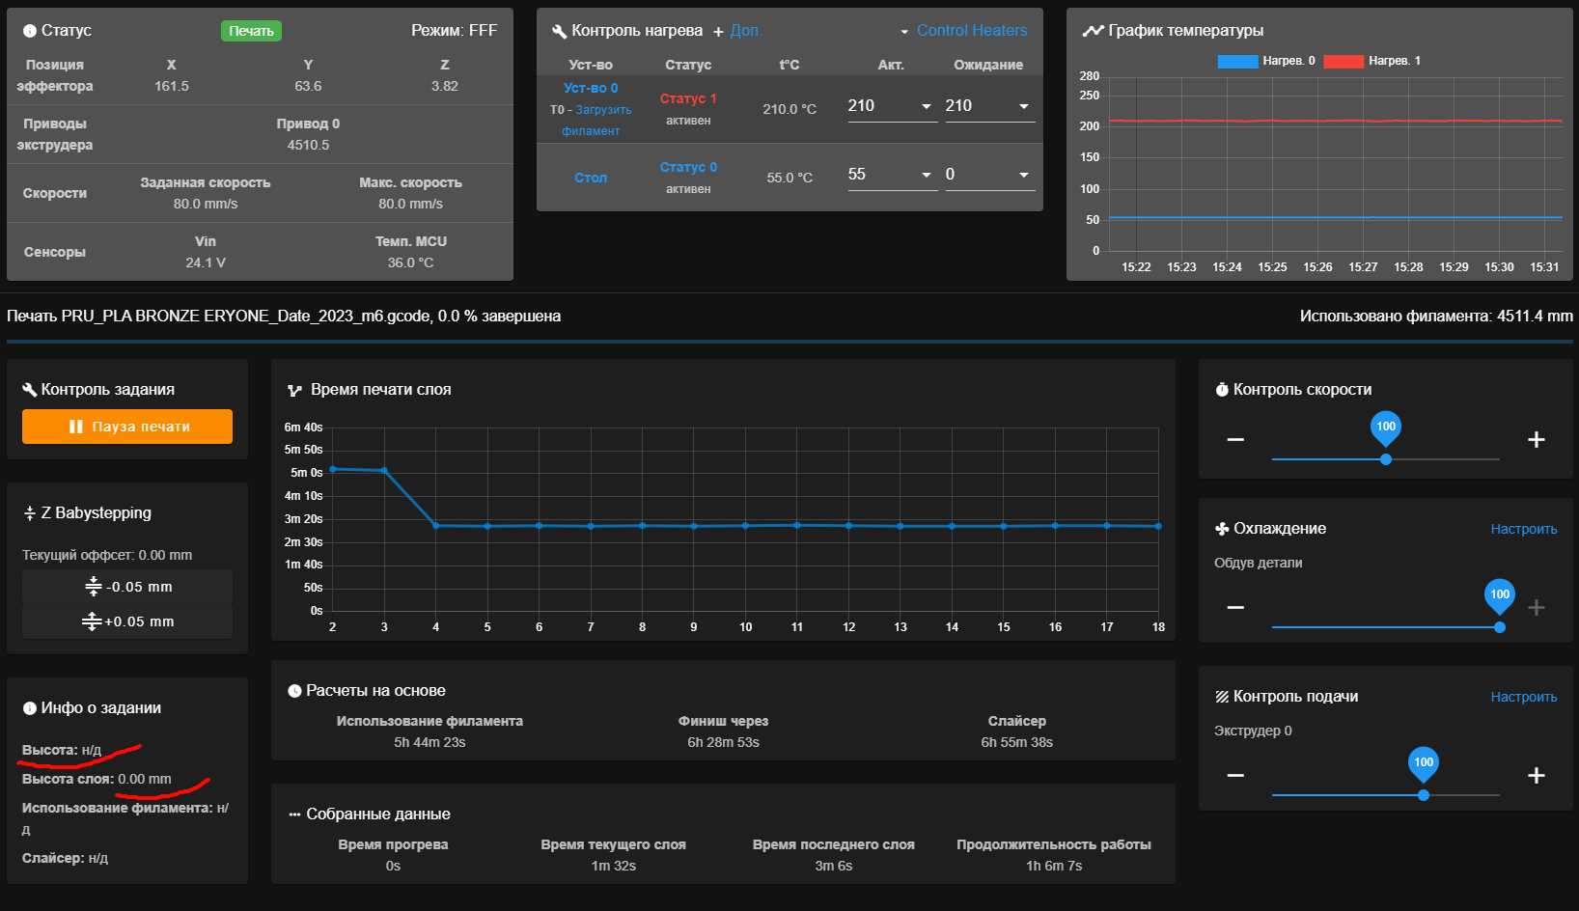The image size is (1579, 911).
Task: Click Vin sensor value 24.1 V
Action: click(x=206, y=262)
